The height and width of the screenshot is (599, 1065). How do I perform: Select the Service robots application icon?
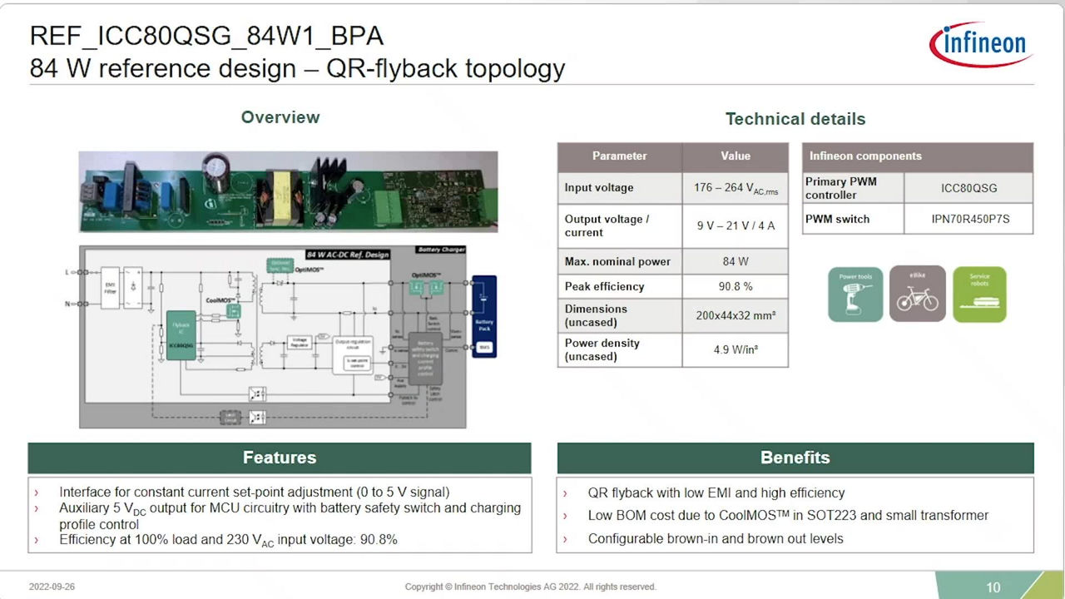tap(979, 294)
